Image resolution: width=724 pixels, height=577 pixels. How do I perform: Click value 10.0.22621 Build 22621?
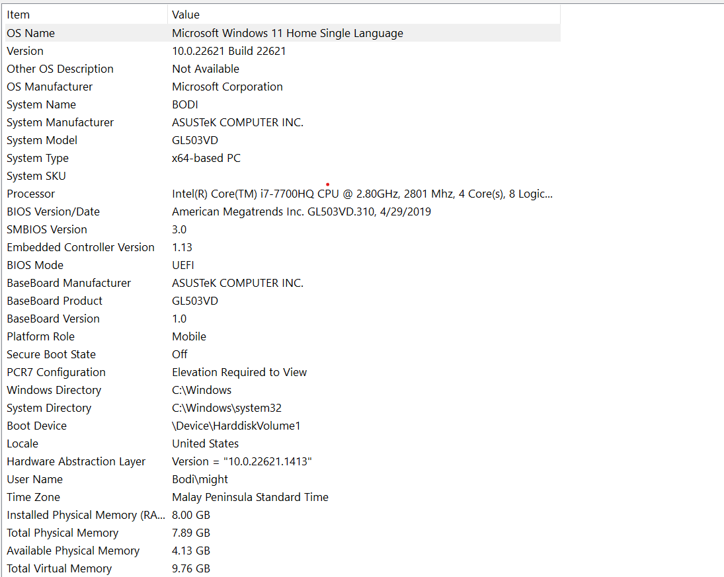(229, 52)
